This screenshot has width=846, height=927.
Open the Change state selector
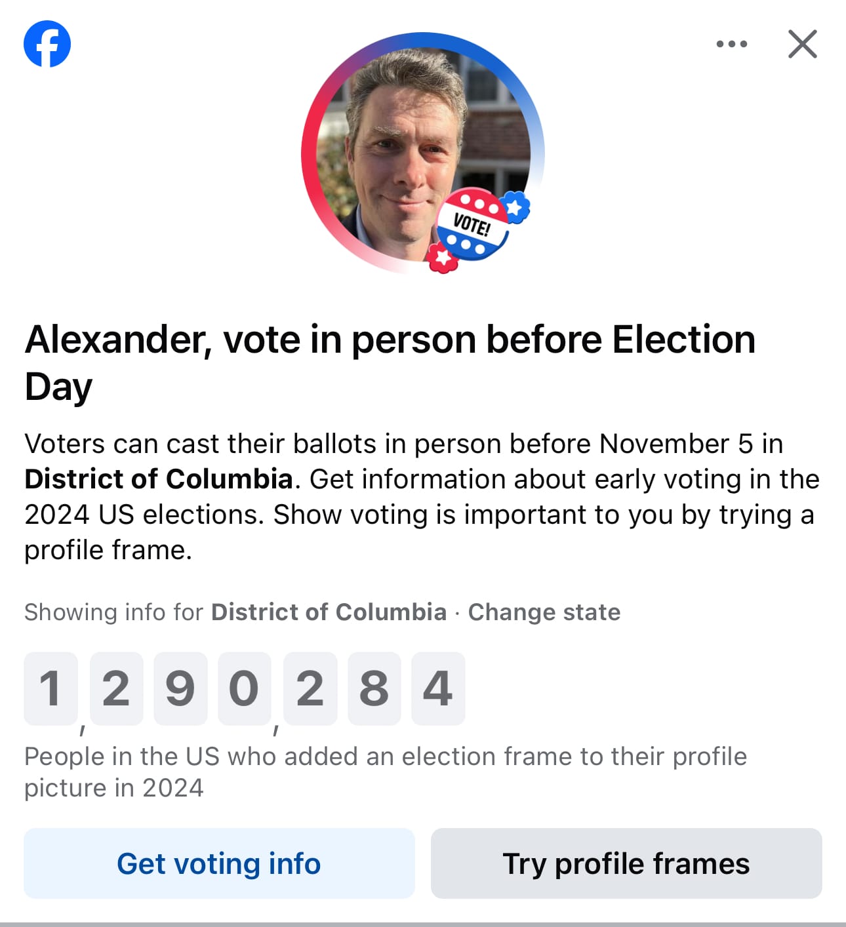pos(544,612)
